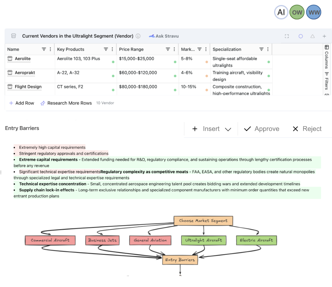Click the circle icon in table header

pyautogui.click(x=301, y=36)
